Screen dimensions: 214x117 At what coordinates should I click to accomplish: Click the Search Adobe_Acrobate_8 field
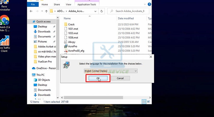[x=128, y=11]
